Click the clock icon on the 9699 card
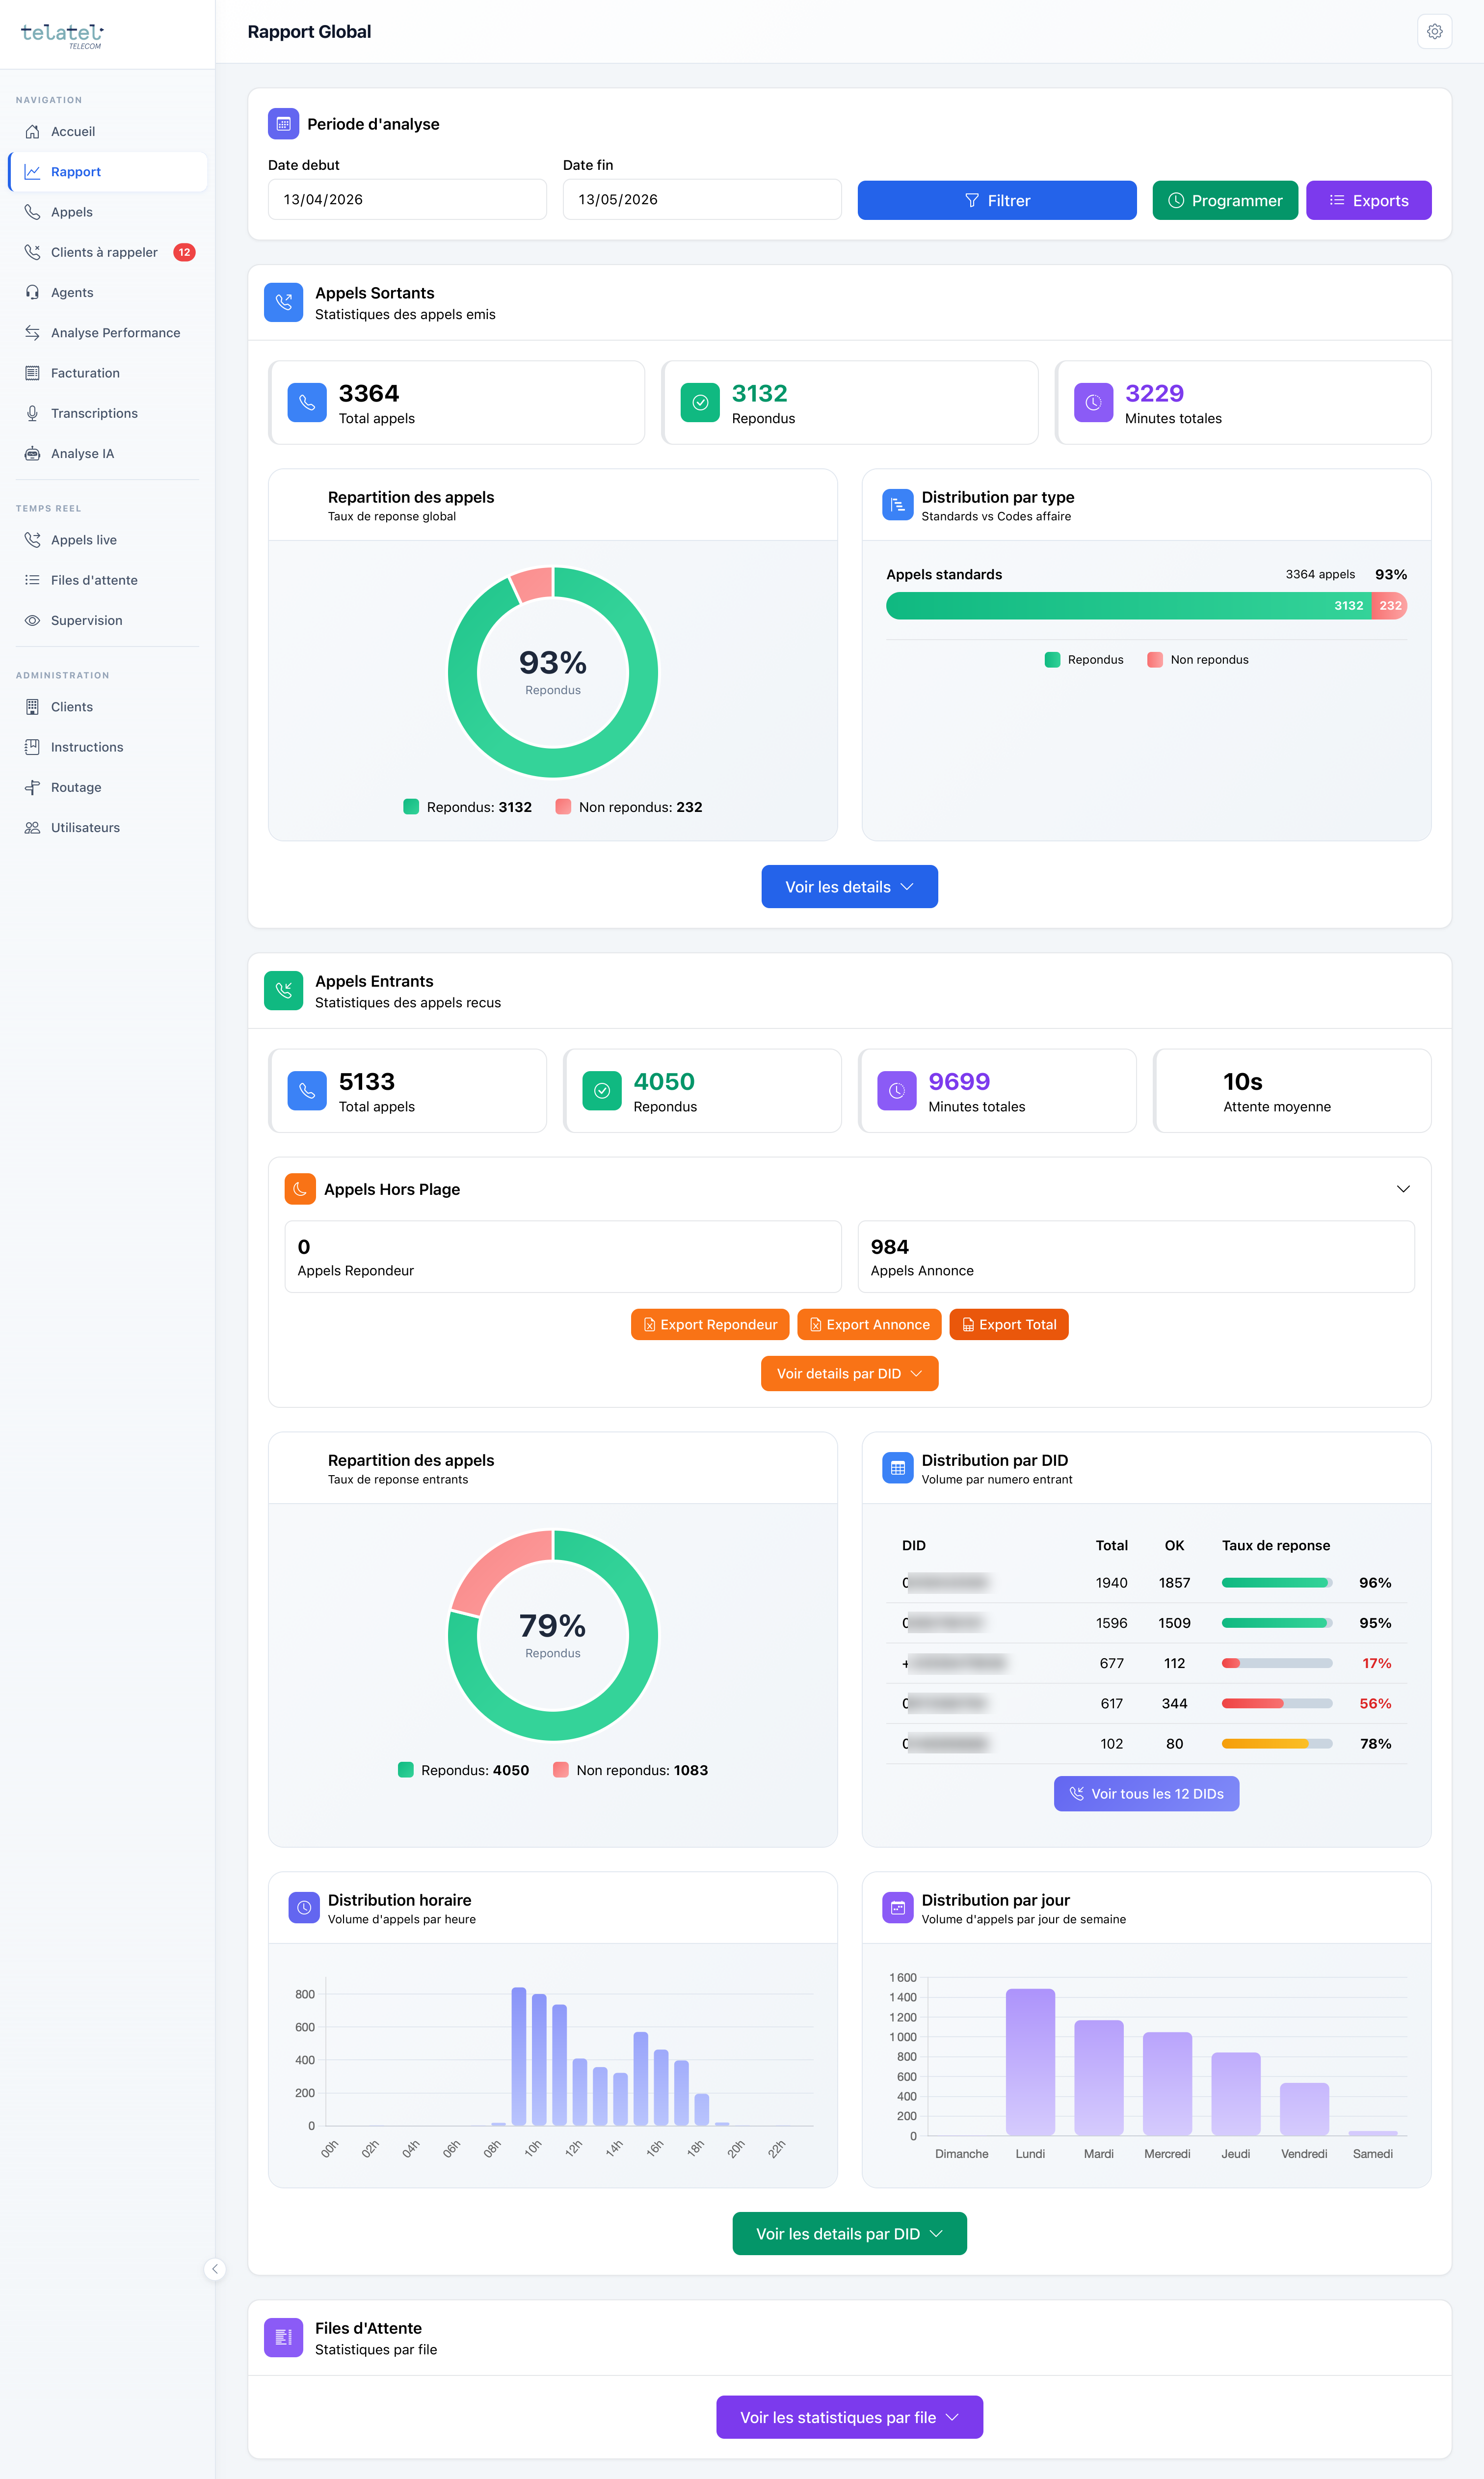 (x=897, y=1091)
